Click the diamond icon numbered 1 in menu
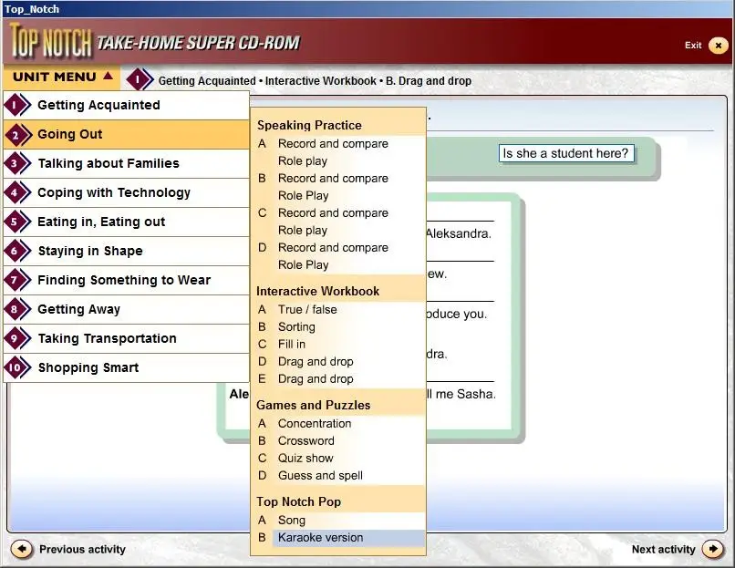This screenshot has width=735, height=568. pos(17,105)
